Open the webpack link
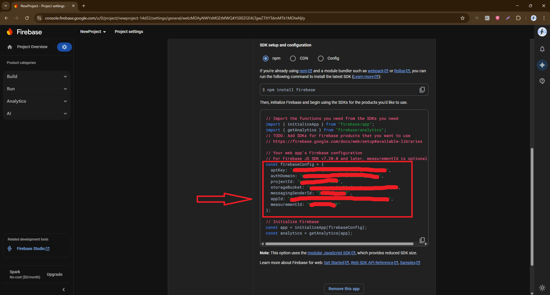This screenshot has height=295, width=550. (378, 71)
